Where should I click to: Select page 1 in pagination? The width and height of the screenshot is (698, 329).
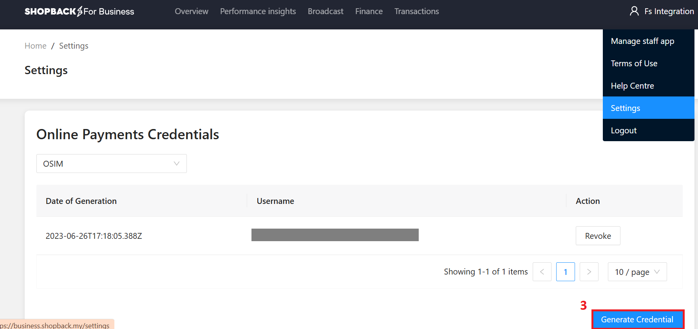tap(566, 272)
